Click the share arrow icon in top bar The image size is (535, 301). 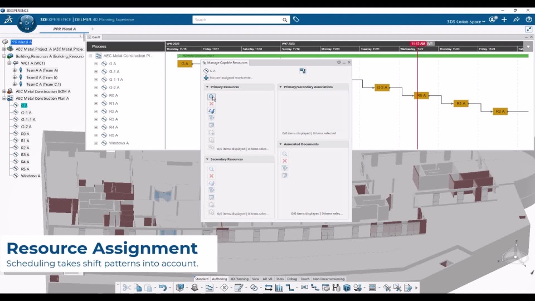pyautogui.click(x=516, y=20)
